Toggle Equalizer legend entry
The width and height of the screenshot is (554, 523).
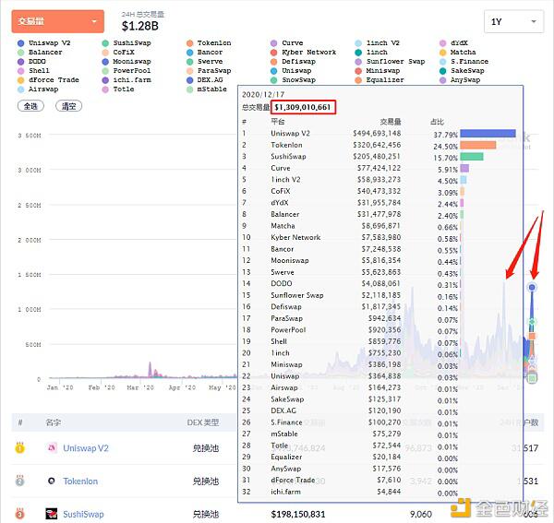(379, 79)
